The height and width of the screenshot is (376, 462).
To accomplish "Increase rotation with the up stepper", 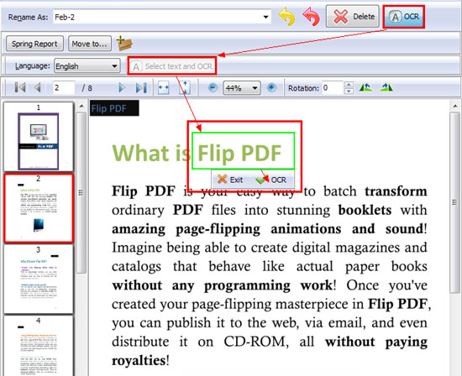I will pos(349,85).
